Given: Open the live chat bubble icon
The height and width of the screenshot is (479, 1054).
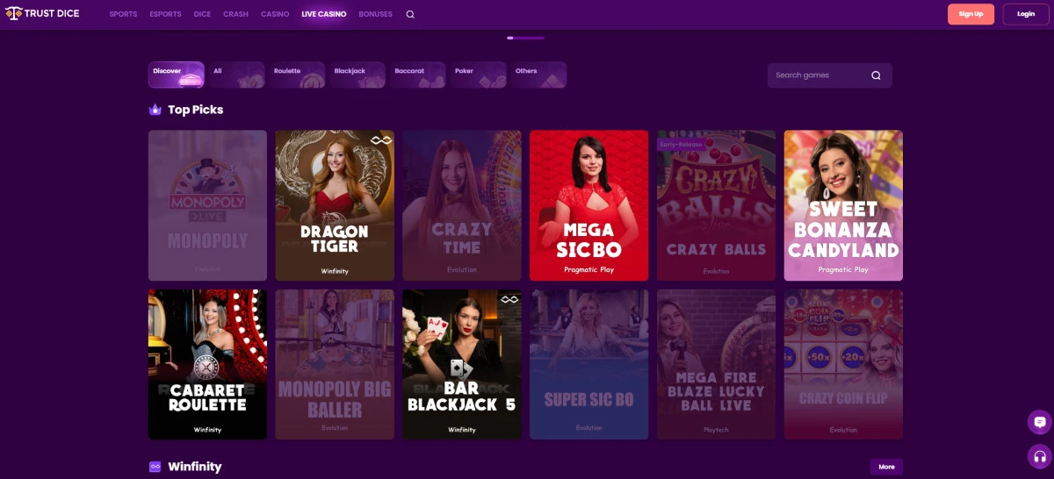Looking at the screenshot, I should pos(1040,422).
